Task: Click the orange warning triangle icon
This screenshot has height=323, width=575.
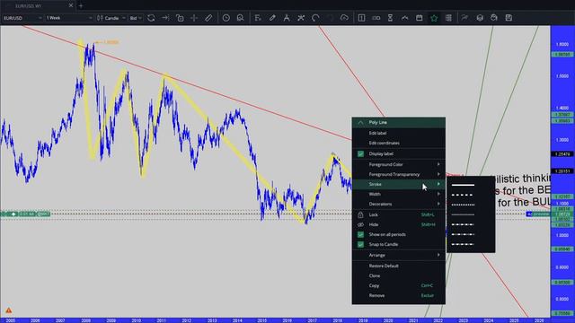Action: 9,310
